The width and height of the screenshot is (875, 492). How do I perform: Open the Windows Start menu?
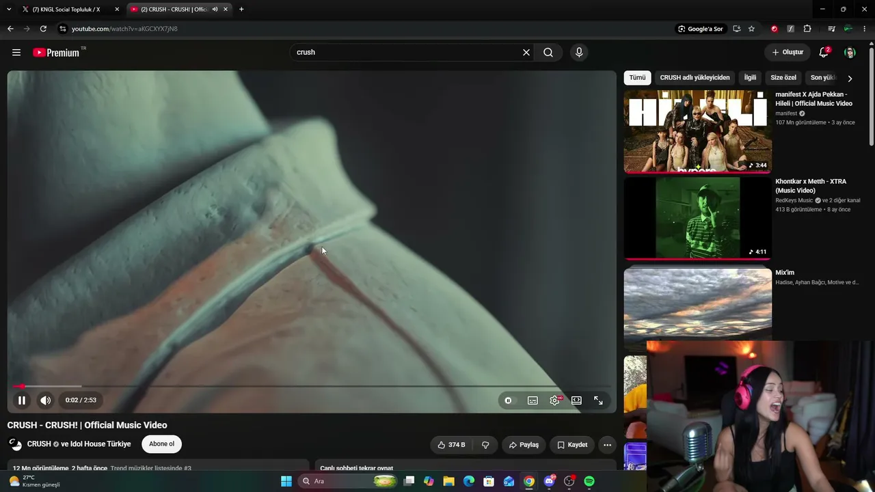286,481
